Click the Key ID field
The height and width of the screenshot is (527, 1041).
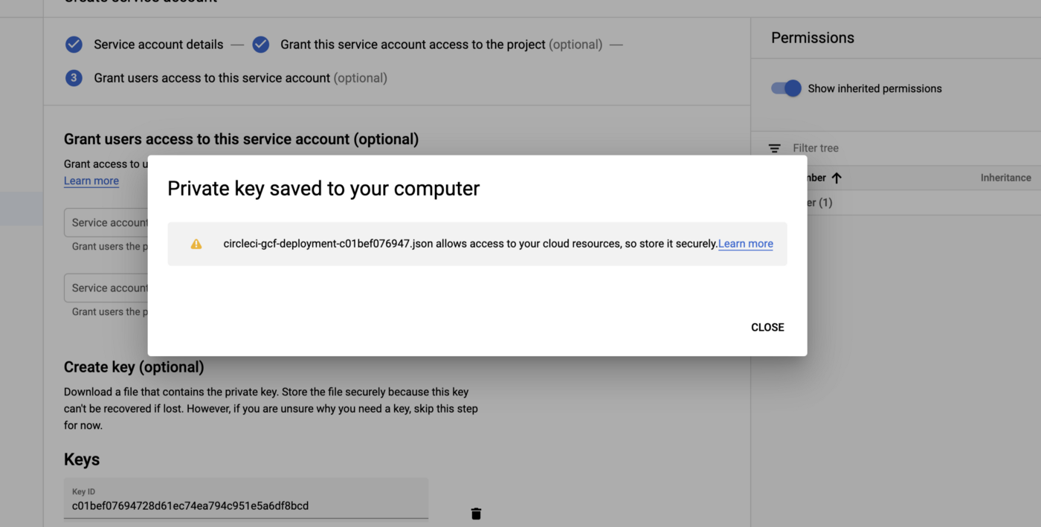[246, 498]
